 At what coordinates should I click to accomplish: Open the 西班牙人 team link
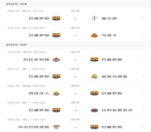pyautogui.click(x=39, y=93)
